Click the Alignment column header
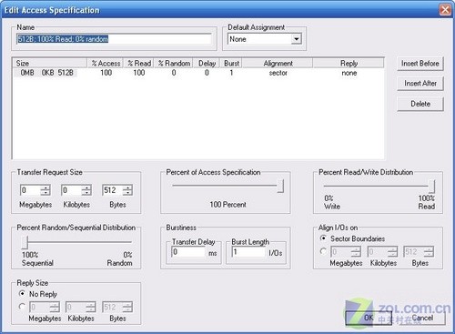The image size is (455, 334). tap(278, 63)
